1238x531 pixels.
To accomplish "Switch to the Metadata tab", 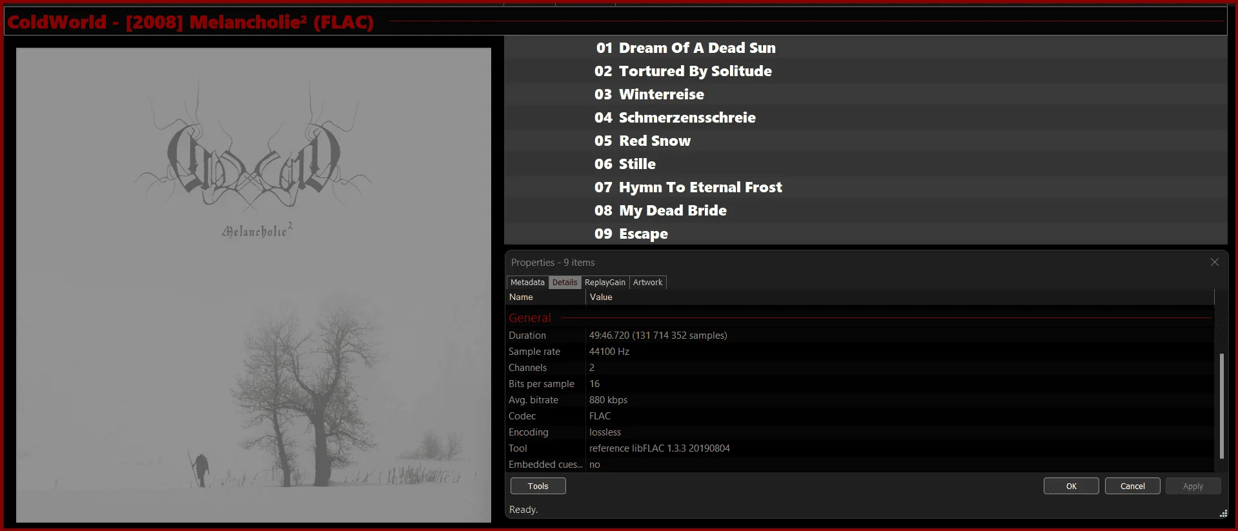I will 527,283.
